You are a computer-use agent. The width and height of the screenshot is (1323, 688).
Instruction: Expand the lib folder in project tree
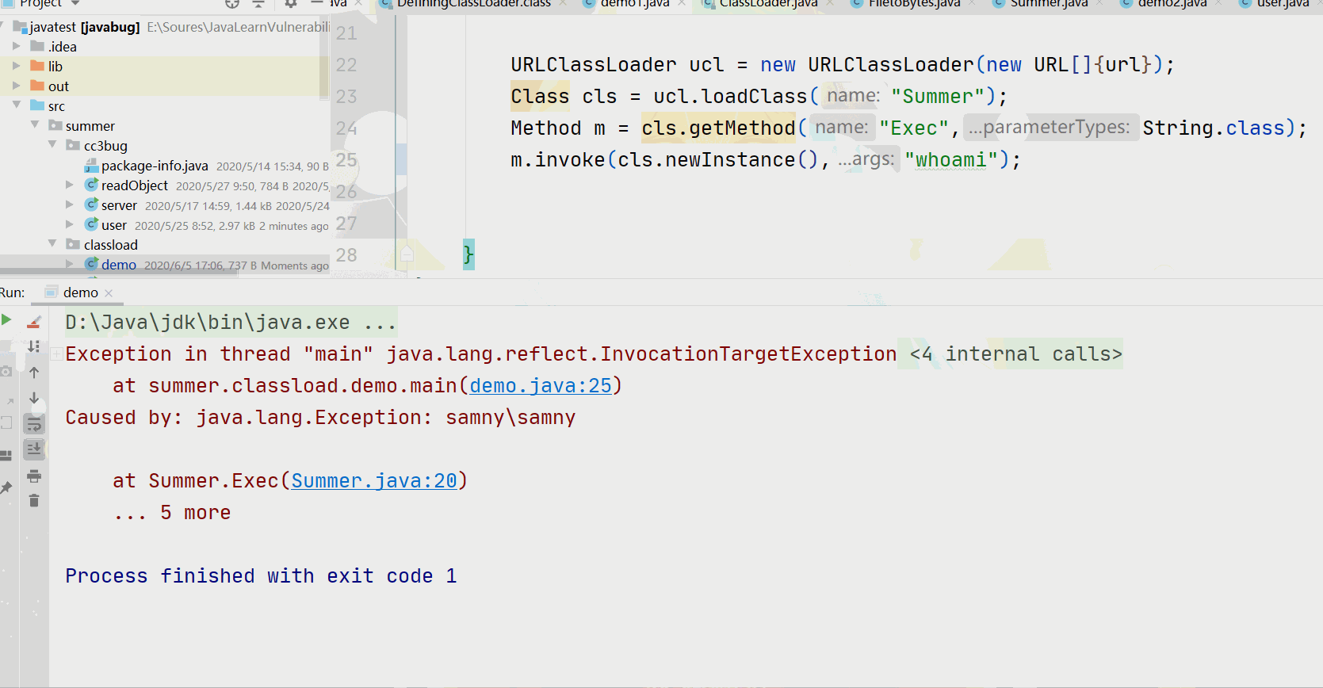16,66
